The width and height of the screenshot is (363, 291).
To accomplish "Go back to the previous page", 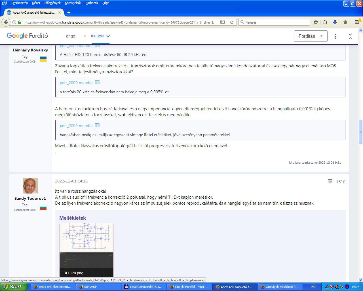I will point(6,22).
